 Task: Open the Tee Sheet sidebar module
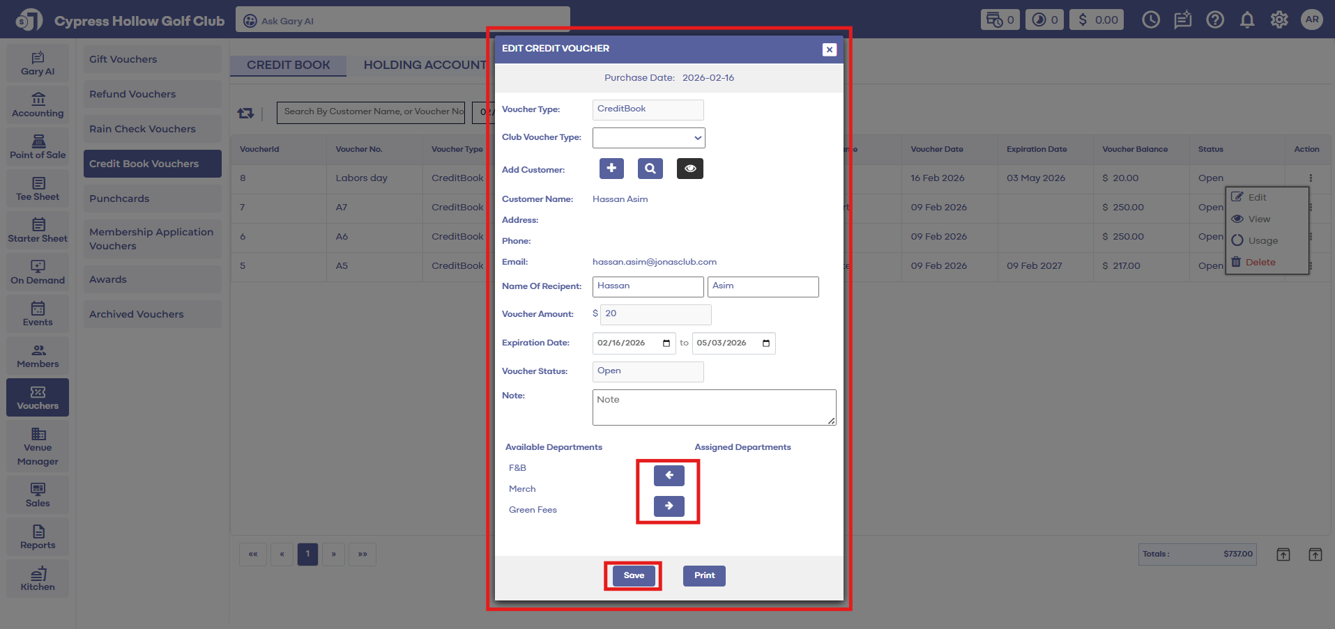38,189
